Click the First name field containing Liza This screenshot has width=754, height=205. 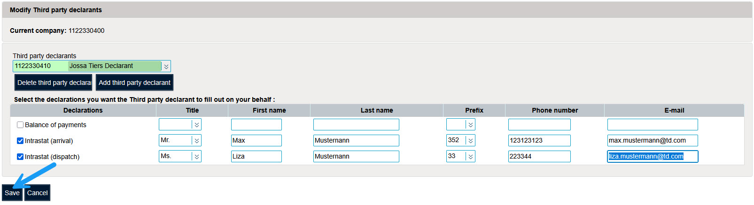coord(256,156)
